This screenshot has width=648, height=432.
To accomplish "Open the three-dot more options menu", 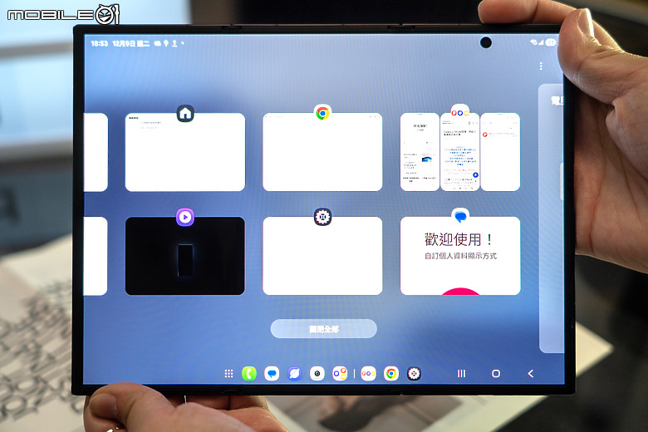I will pos(541,66).
